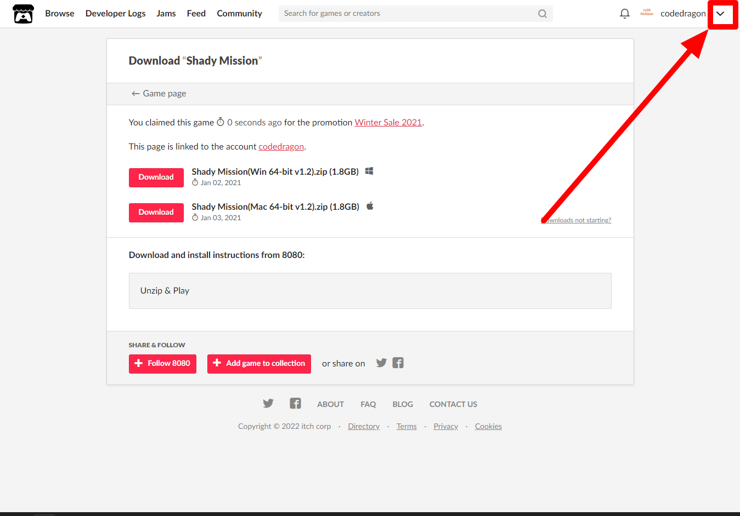Click the Shady Mission(Mac 64-bit v1.2).zip filename
740x516 pixels.
pos(275,207)
